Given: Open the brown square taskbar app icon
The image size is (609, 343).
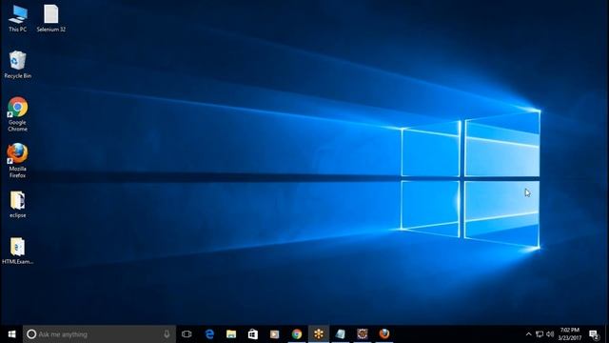Looking at the screenshot, I should 363,334.
